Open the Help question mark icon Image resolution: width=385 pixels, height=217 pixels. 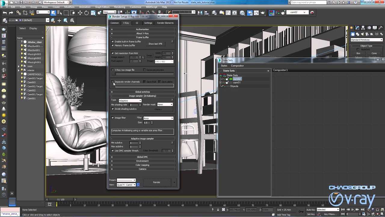[x=356, y=2]
